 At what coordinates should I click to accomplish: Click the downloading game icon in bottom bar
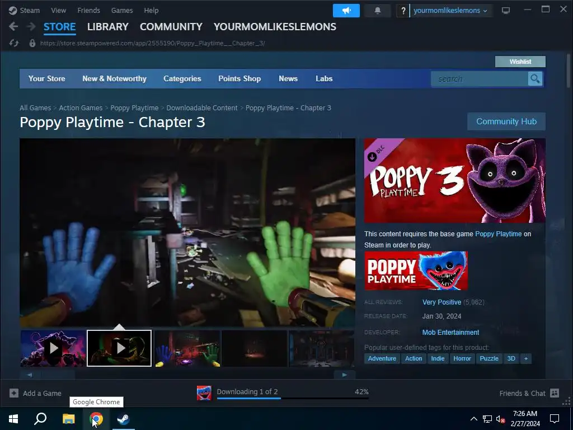[x=204, y=393]
